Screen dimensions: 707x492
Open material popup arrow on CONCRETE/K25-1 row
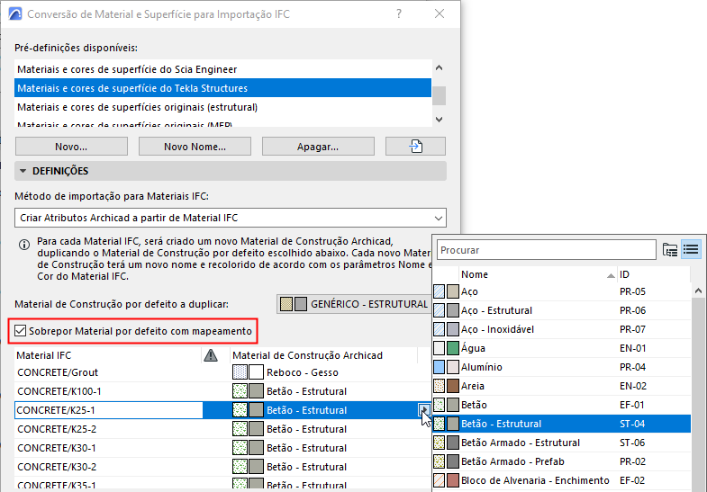pos(424,409)
